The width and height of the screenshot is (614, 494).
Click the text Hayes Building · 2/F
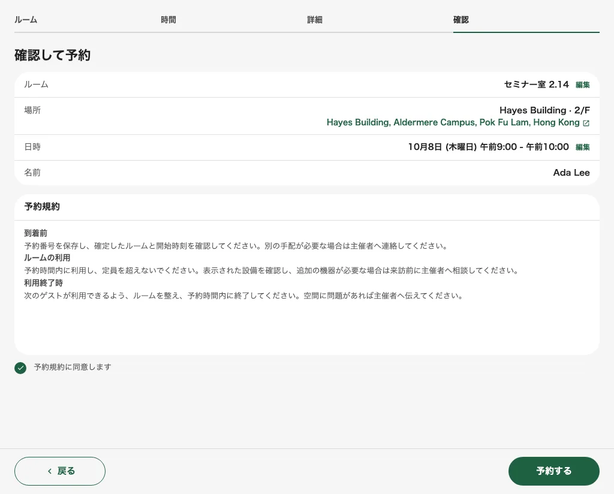(x=544, y=110)
